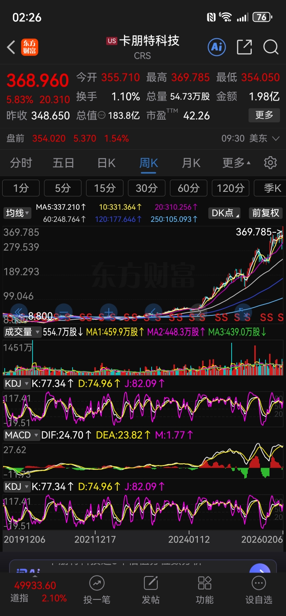The width and height of the screenshot is (286, 616).
Task: Tap the 设自选 label
Action: (x=259, y=599)
